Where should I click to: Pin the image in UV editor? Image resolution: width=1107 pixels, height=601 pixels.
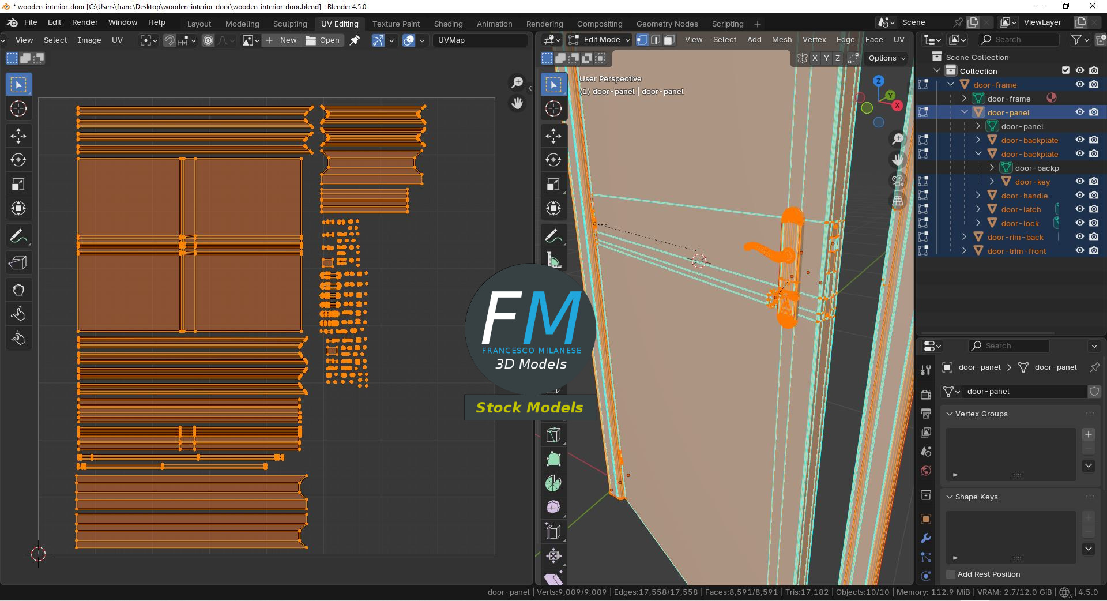click(x=355, y=40)
